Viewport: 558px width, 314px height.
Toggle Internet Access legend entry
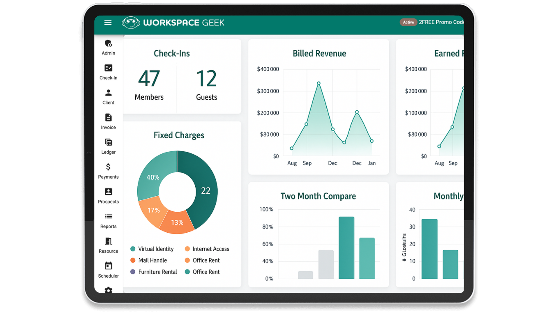pos(210,249)
